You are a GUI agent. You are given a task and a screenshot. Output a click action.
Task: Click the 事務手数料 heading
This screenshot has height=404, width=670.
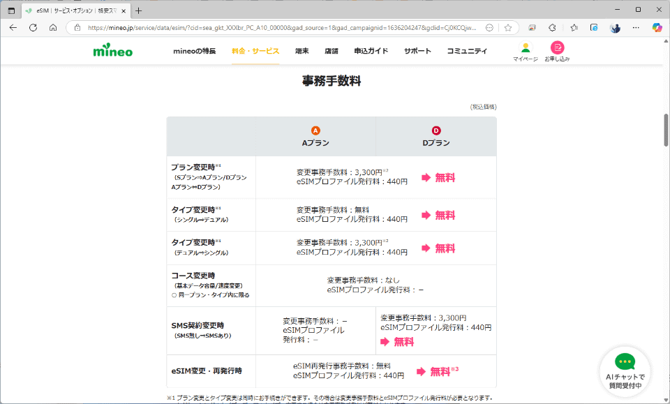click(x=332, y=81)
